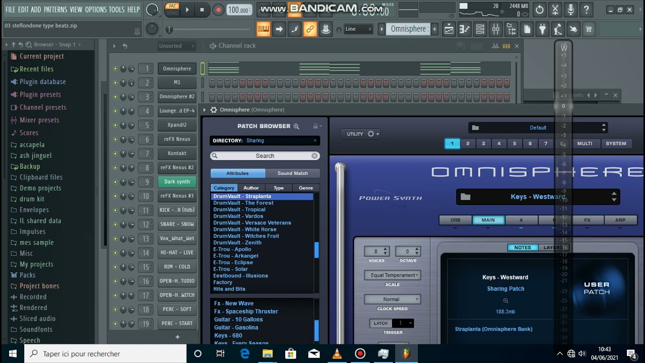Image resolution: width=645 pixels, height=363 pixels.
Task: Open the Equal Temperament scale dropdown
Action: click(393, 275)
